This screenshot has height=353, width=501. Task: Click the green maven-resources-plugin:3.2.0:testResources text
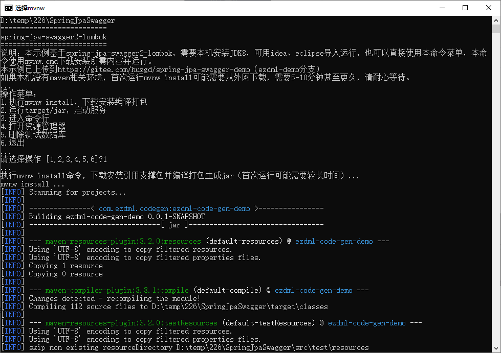click(131, 323)
